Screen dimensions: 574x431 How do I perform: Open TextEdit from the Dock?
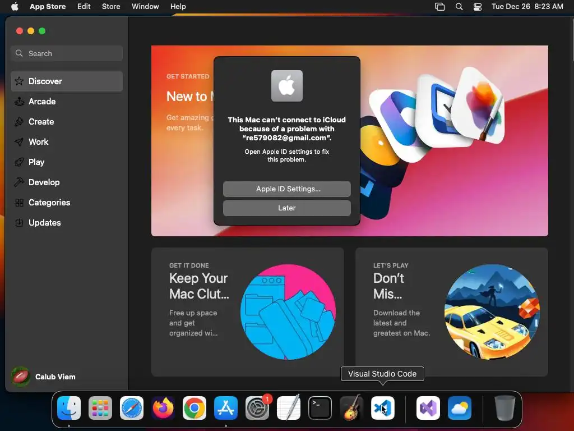pos(289,408)
